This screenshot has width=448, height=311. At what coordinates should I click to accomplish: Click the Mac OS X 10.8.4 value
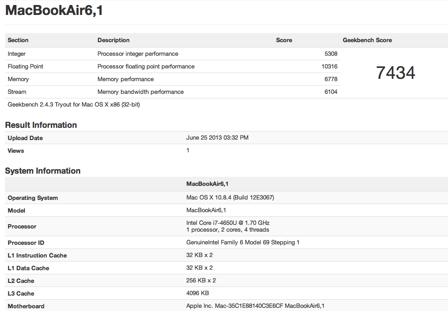click(x=230, y=198)
